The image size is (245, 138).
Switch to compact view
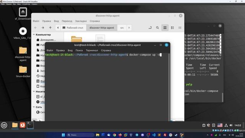coord(180,28)
